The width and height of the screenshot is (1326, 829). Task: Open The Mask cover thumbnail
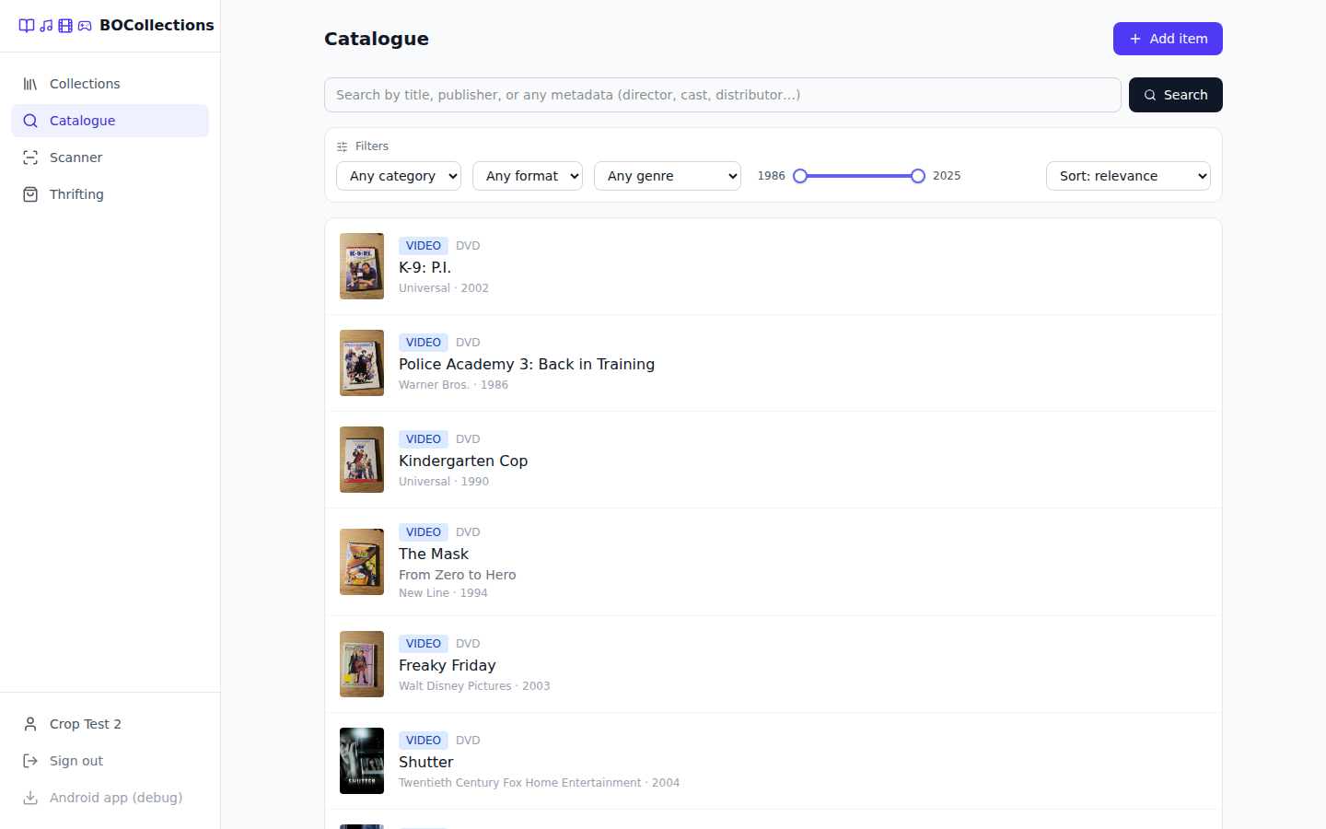[x=362, y=562]
